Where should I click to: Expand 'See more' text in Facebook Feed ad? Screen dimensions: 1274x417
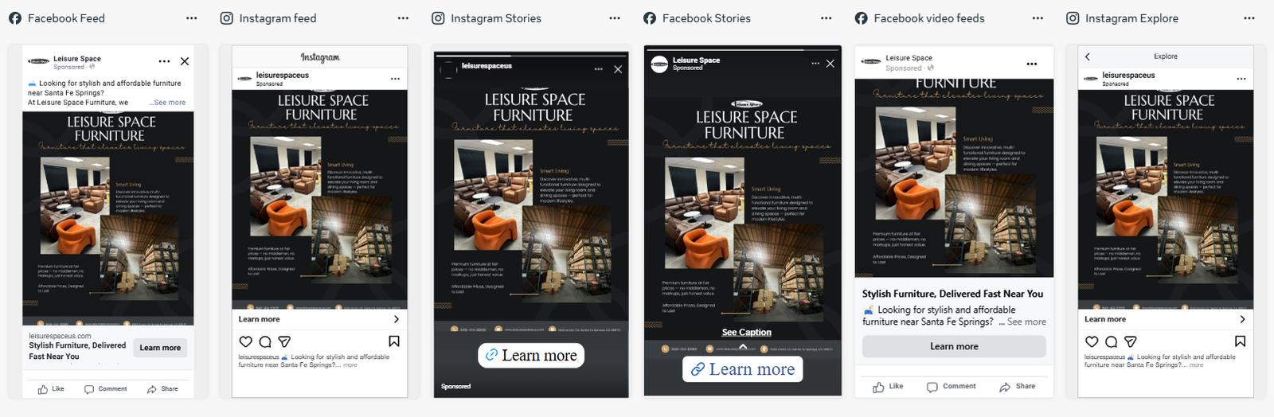click(170, 103)
